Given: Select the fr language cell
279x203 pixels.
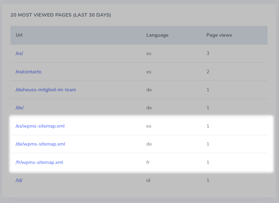Looking at the screenshot, I should [x=148, y=162].
